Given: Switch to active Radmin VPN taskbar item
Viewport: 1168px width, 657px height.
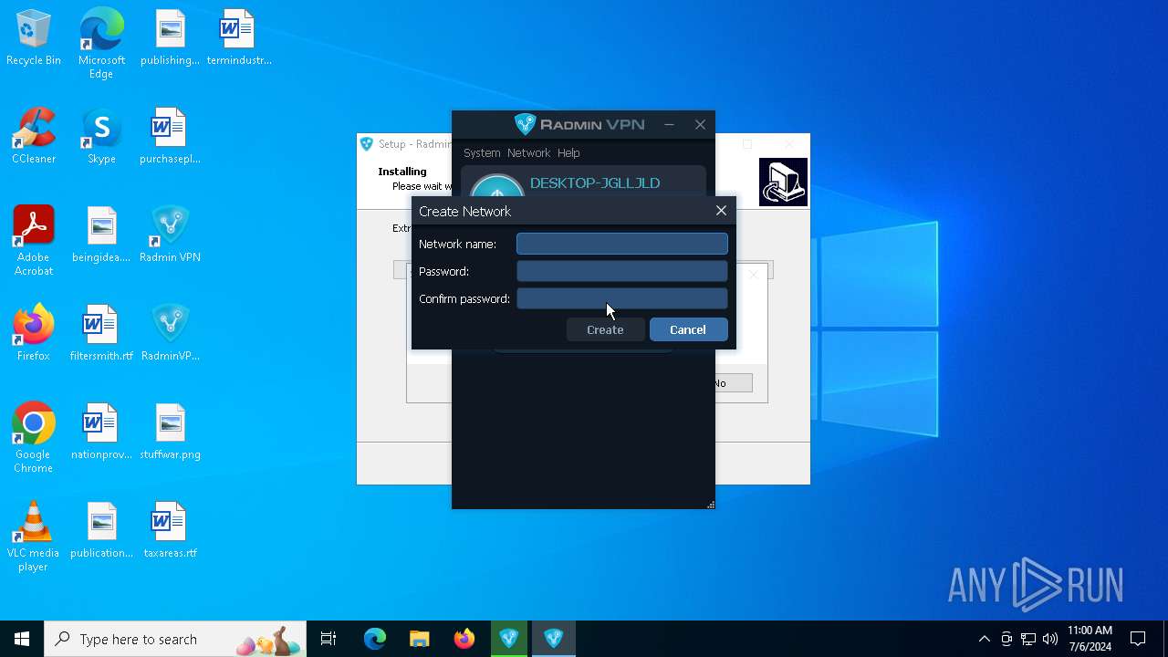Looking at the screenshot, I should (553, 639).
